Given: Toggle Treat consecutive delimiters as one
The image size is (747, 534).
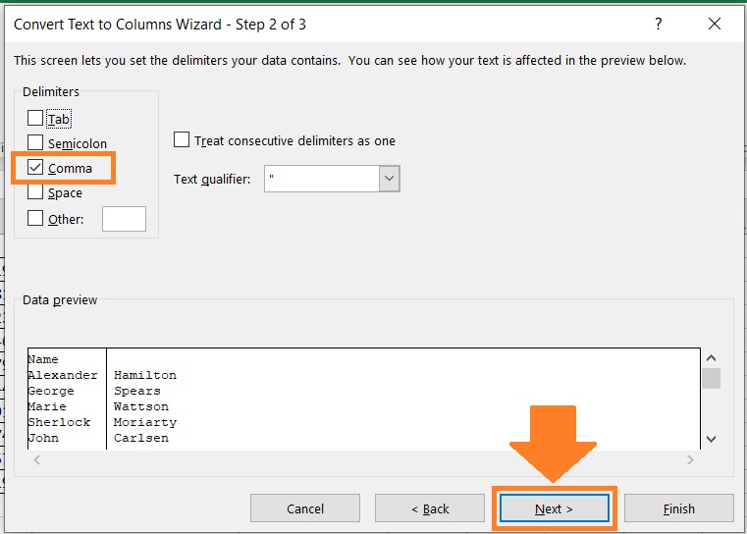Looking at the screenshot, I should 182,140.
